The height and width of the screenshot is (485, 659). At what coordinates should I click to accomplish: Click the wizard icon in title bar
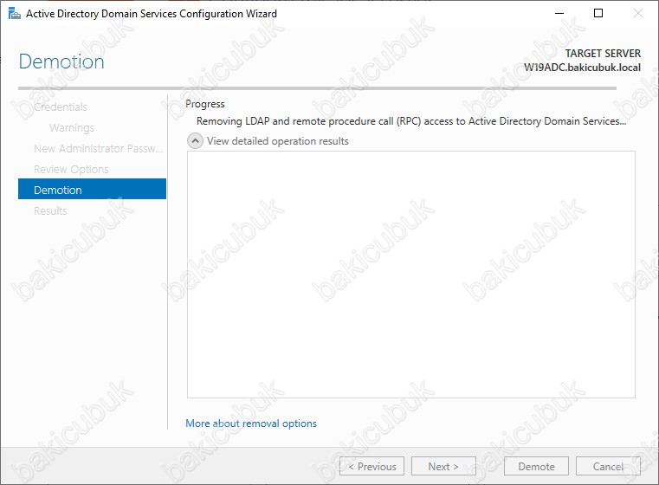15,14
